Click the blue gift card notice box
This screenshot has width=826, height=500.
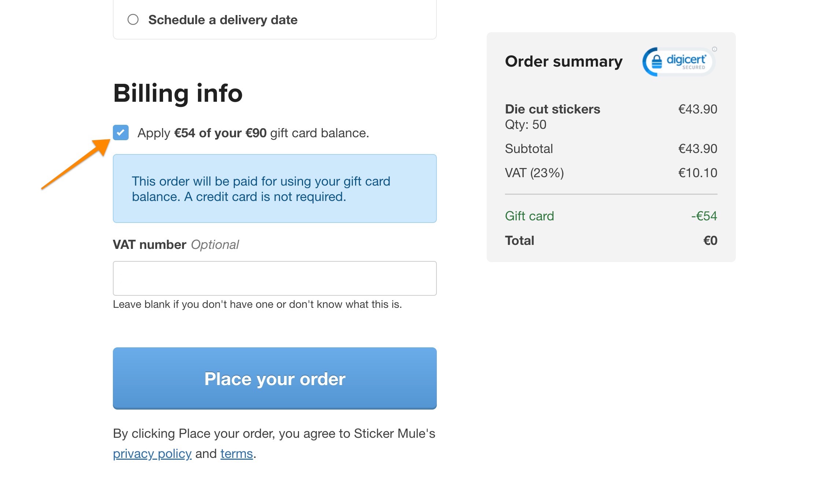pos(274,189)
